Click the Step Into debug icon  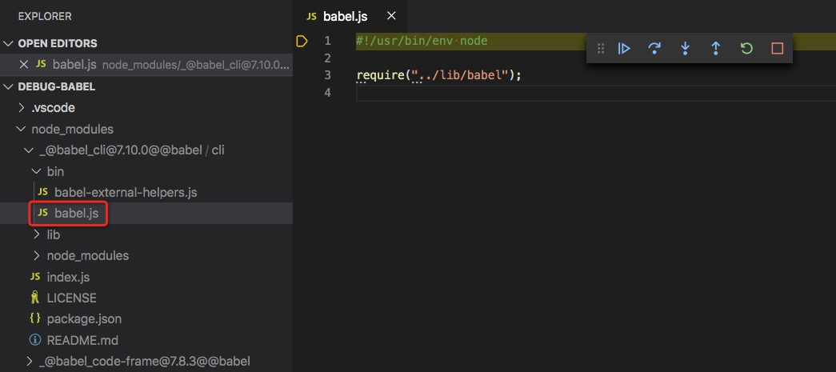tap(685, 49)
